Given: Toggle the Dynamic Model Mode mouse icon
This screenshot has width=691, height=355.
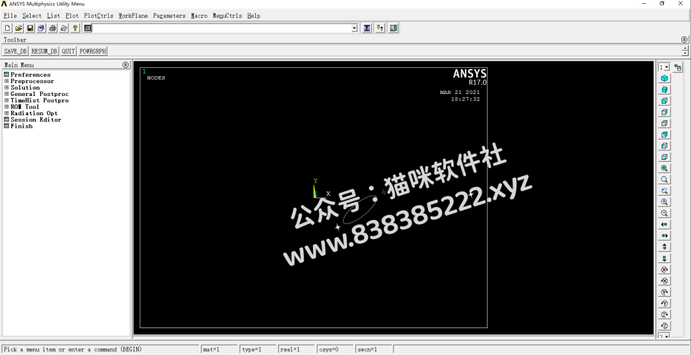Looking at the screenshot, I should click(x=678, y=68).
